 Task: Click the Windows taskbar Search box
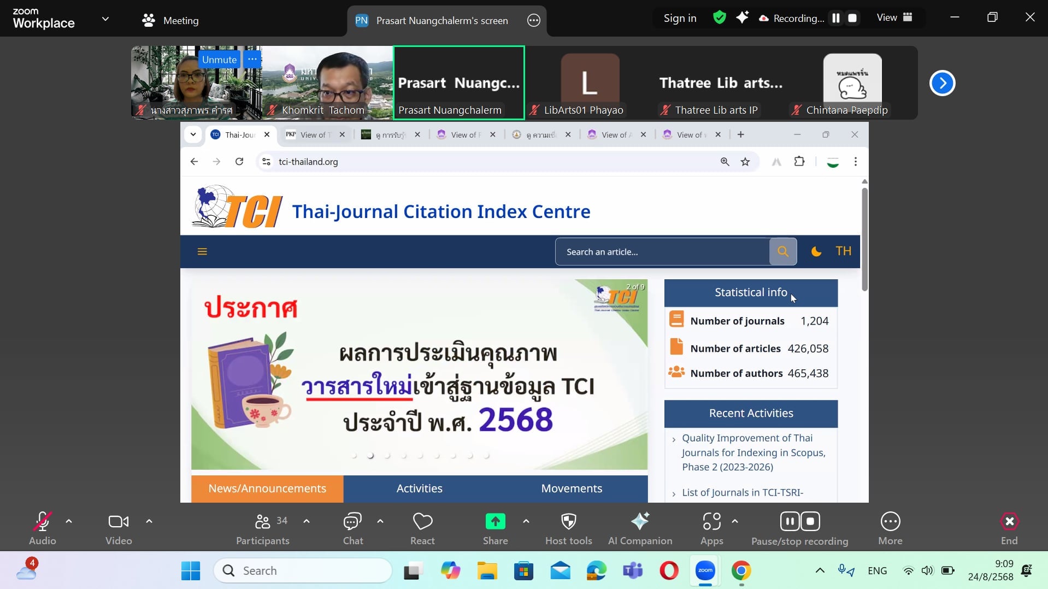pyautogui.click(x=303, y=571)
